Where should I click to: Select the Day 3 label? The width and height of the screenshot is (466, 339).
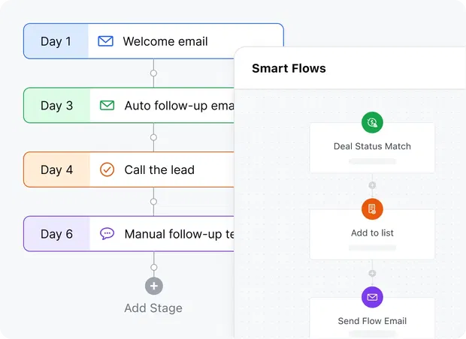56,106
